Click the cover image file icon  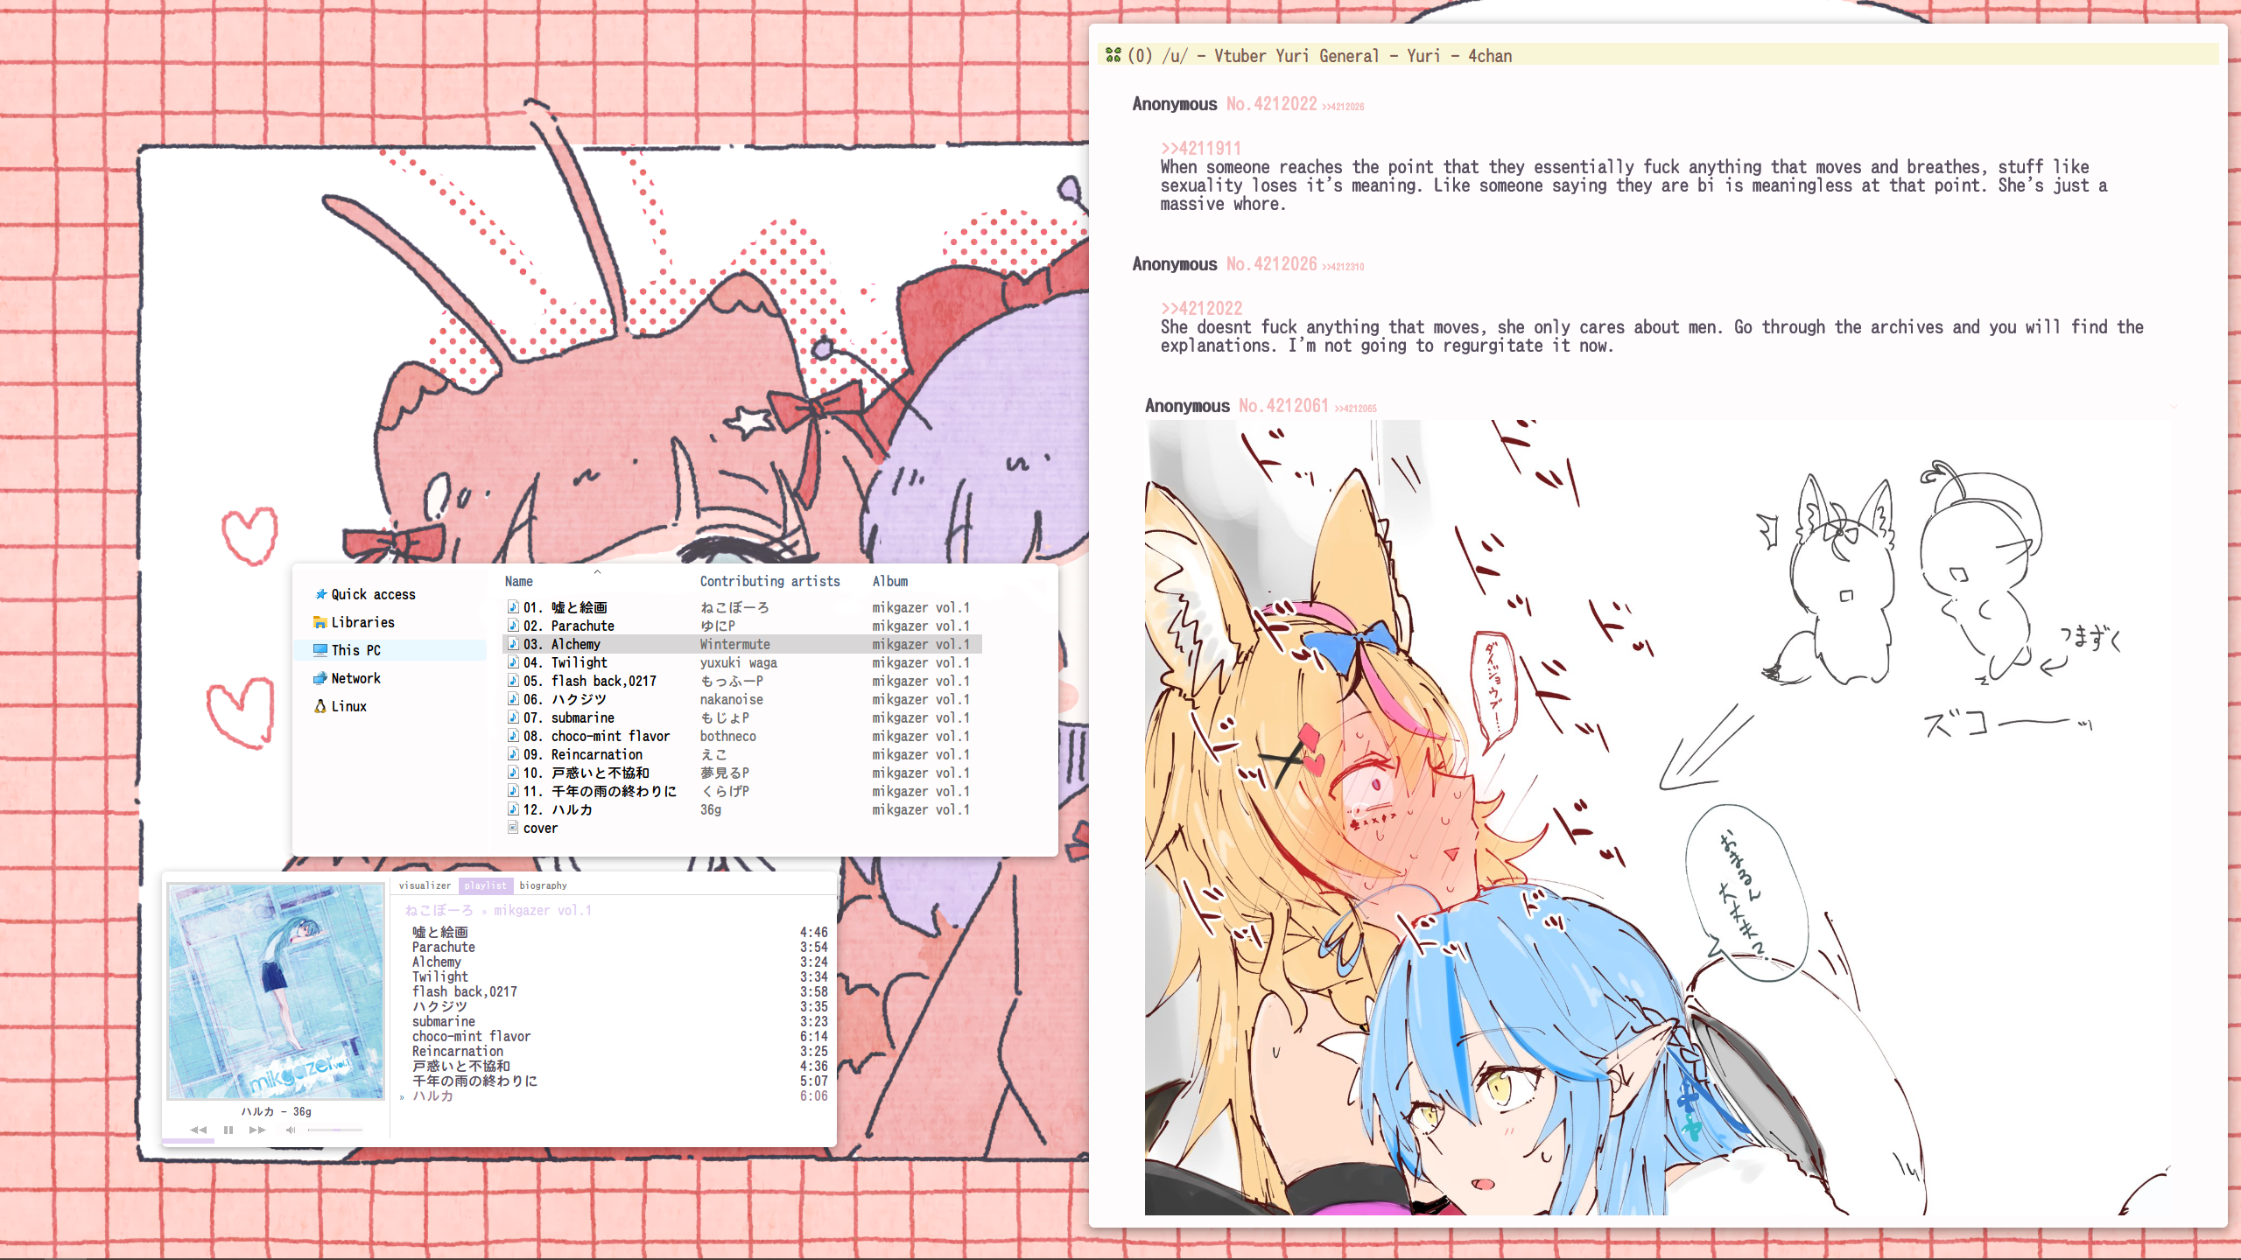tap(513, 828)
